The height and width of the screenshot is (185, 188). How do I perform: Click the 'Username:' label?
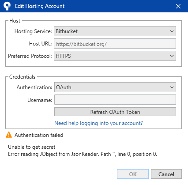(x=40, y=100)
